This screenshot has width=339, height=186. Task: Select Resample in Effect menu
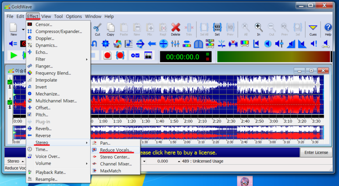[x=58, y=179]
